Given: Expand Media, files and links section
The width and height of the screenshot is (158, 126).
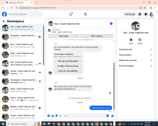Looking at the screenshot, I should click(x=136, y=60).
